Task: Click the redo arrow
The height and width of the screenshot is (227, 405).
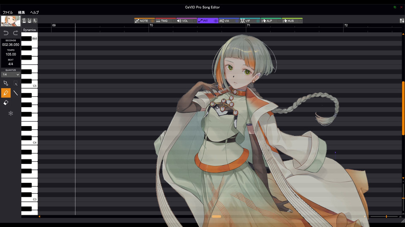Action: (x=16, y=33)
